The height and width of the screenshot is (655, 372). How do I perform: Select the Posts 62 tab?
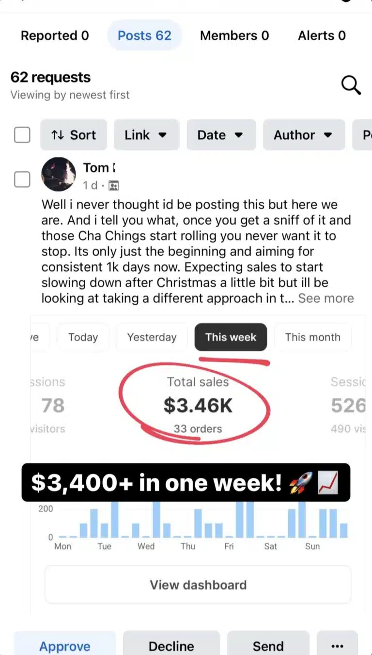pyautogui.click(x=144, y=35)
